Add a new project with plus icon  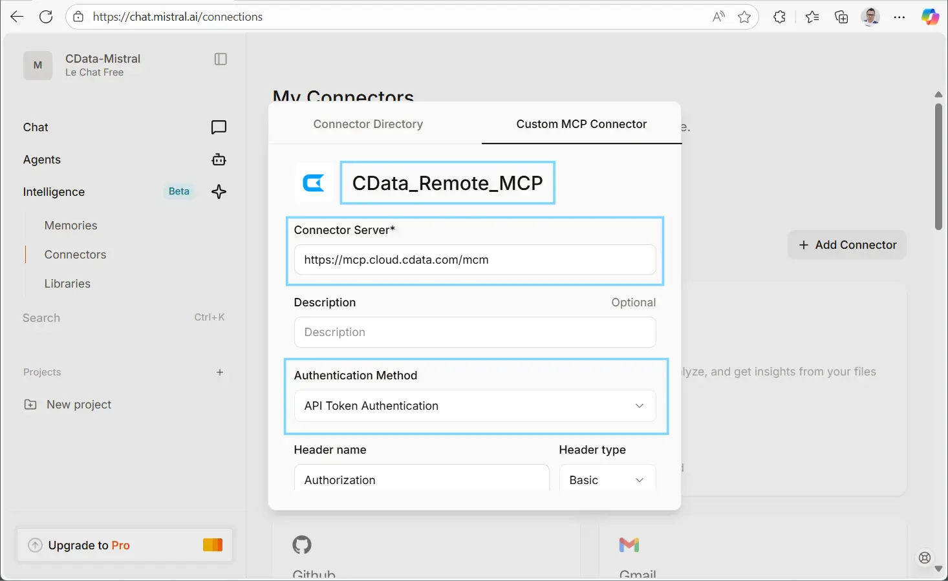point(220,372)
